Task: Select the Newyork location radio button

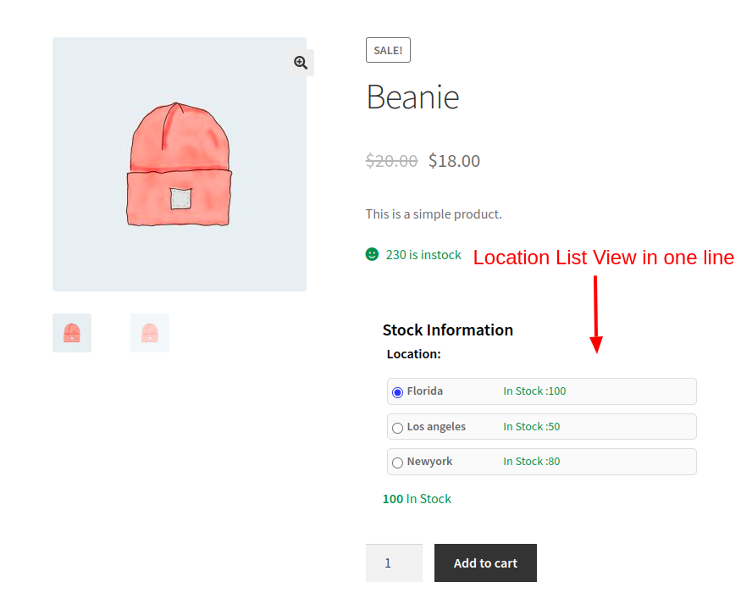Action: click(397, 462)
